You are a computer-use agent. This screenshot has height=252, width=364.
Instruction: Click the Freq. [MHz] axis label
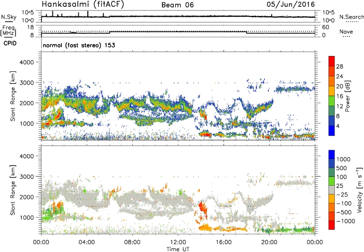click(9, 31)
